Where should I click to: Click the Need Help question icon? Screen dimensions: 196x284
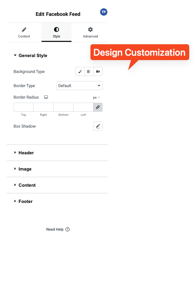point(67,229)
